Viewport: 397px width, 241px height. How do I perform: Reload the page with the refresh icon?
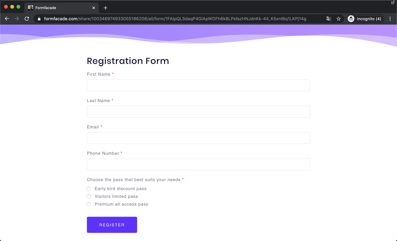[x=27, y=19]
